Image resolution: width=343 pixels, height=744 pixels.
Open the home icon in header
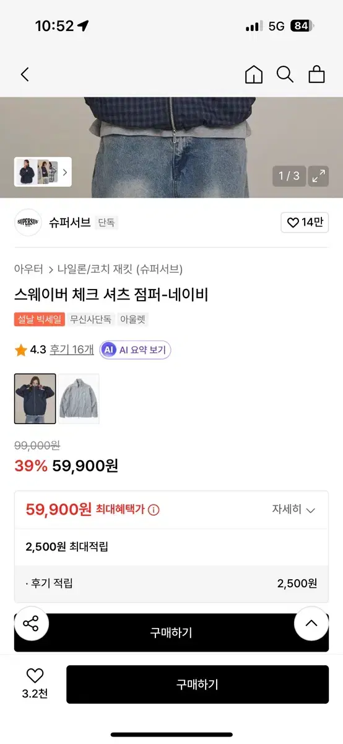tap(254, 74)
